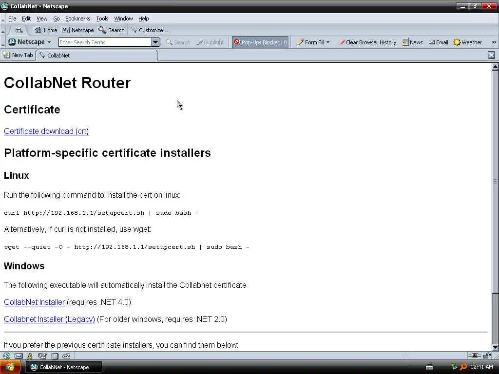Open the Window menu

click(123, 19)
